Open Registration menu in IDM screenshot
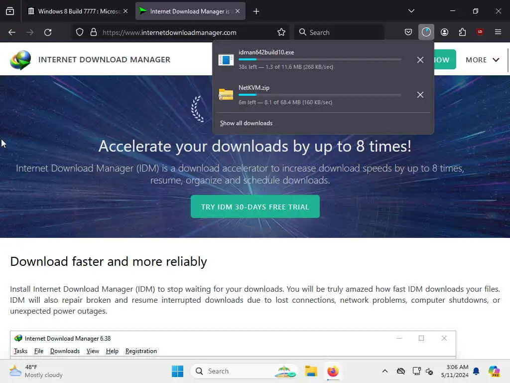This screenshot has width=510, height=383. pos(141,351)
